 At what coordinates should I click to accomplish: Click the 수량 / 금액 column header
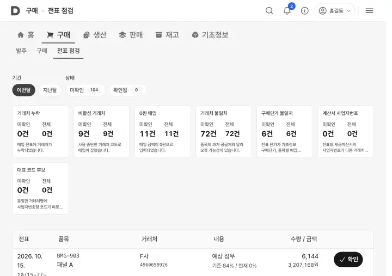point(303,239)
